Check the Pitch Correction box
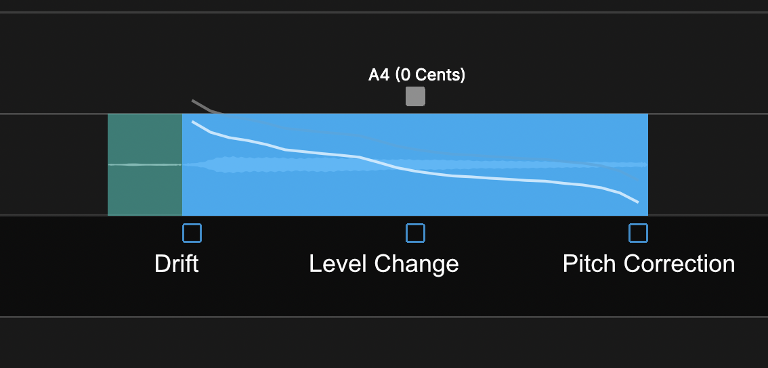The image size is (768, 368). (x=638, y=233)
